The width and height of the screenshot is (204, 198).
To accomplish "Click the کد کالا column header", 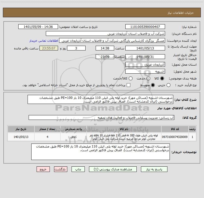I will [x=175, y=129].
